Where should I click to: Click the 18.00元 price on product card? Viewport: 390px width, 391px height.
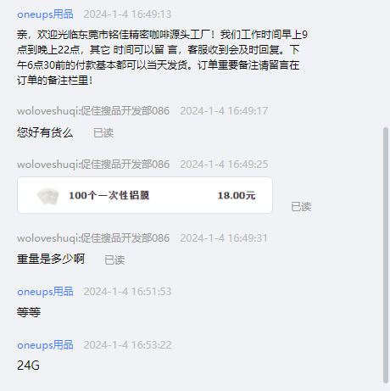pos(237,195)
